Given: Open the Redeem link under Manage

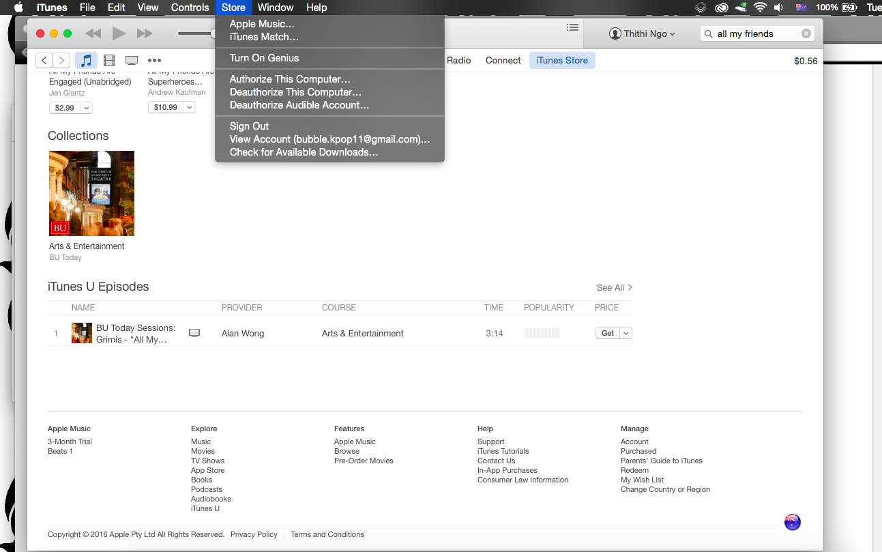Looking at the screenshot, I should coord(634,470).
